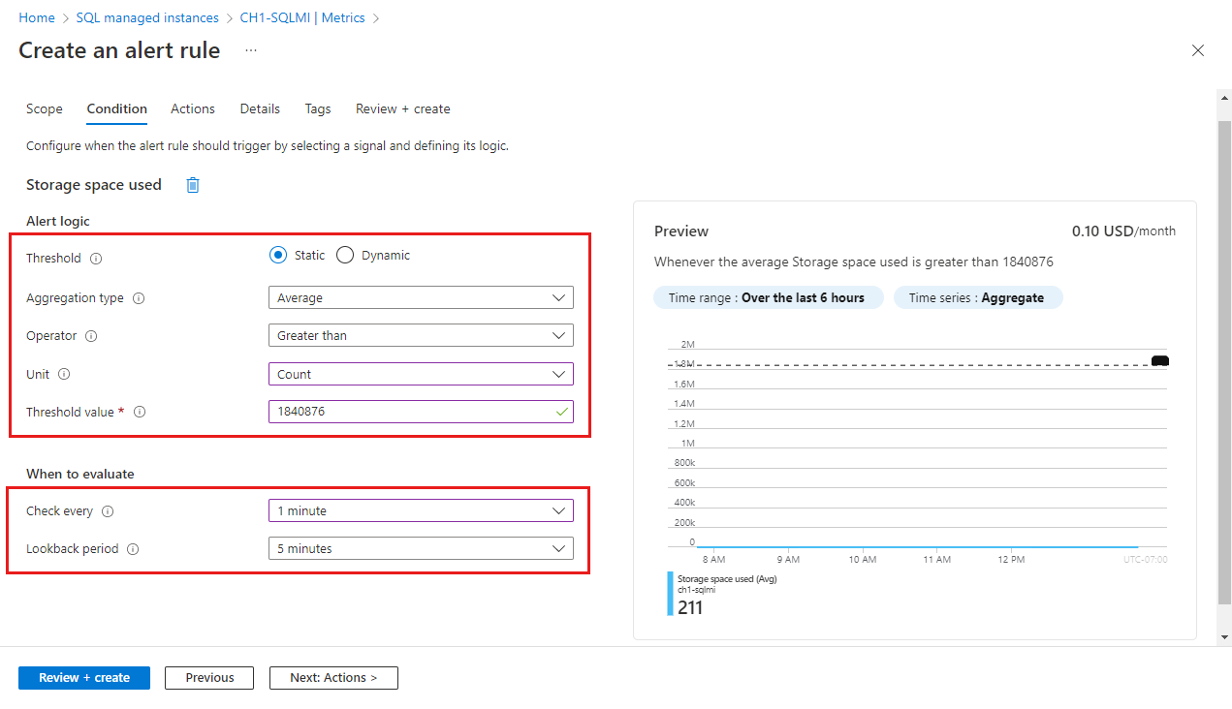
Task: Click info icon next to Check every
Action: coord(108,511)
